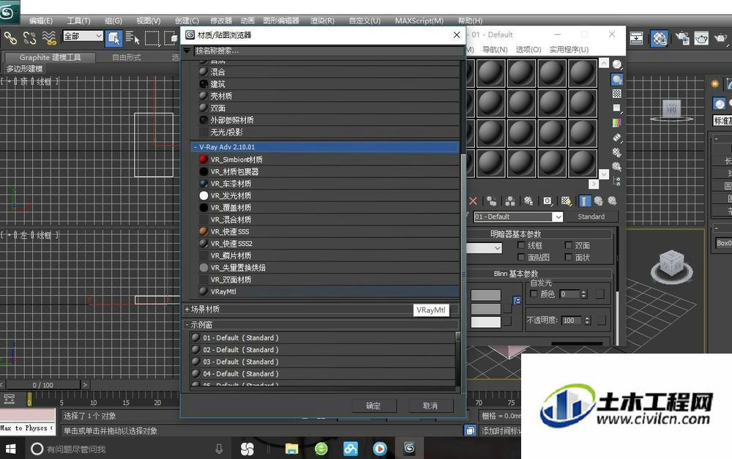
Task: Click the ambient color swatch
Action: pos(485,295)
